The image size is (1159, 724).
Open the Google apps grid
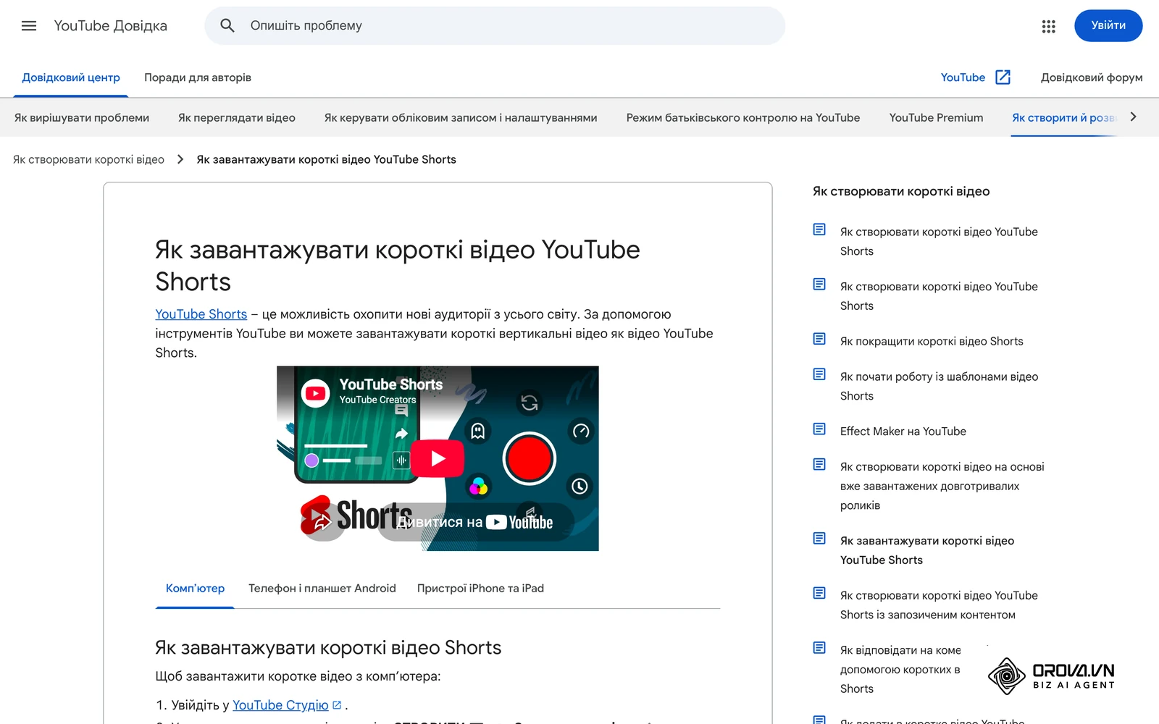point(1048,26)
